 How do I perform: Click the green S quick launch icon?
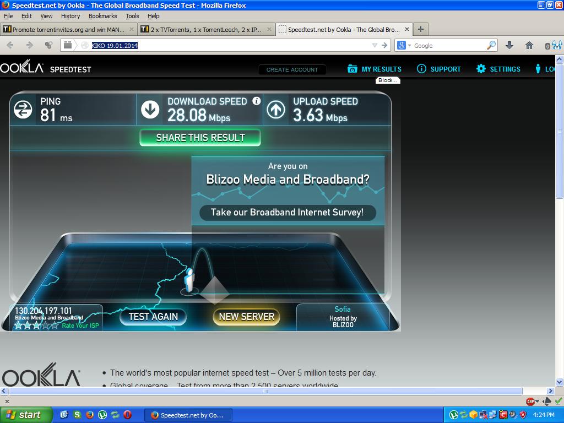[77, 415]
